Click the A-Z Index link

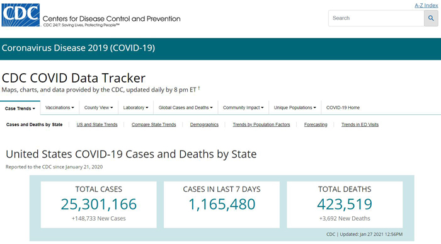pyautogui.click(x=426, y=5)
